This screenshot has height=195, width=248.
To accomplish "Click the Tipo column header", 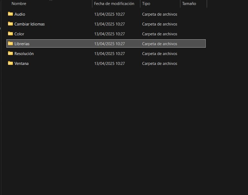I will (146, 4).
